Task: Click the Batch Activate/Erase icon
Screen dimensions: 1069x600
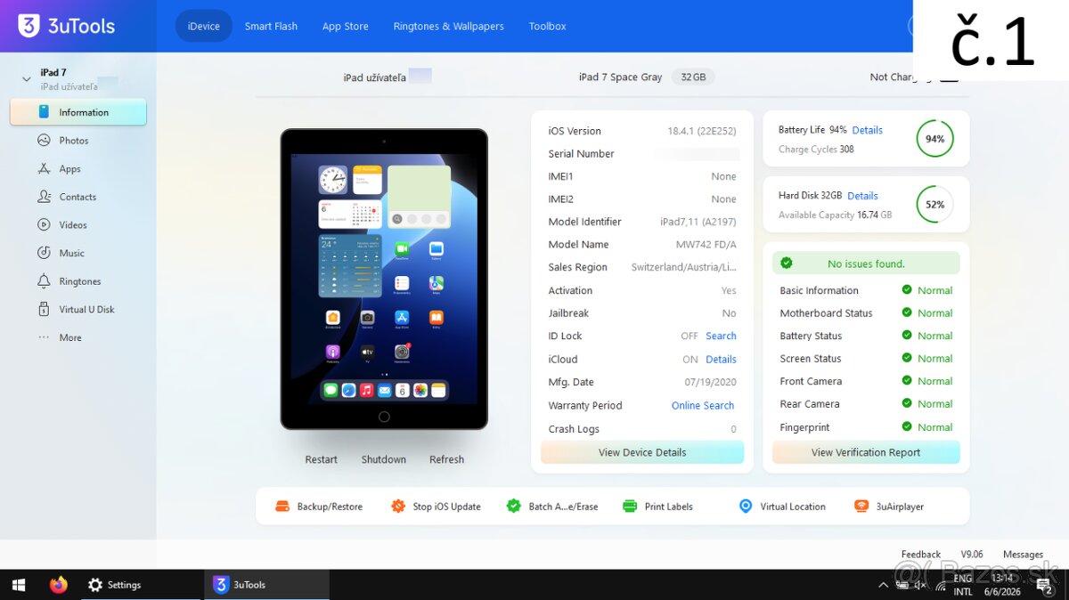Action: [x=514, y=506]
